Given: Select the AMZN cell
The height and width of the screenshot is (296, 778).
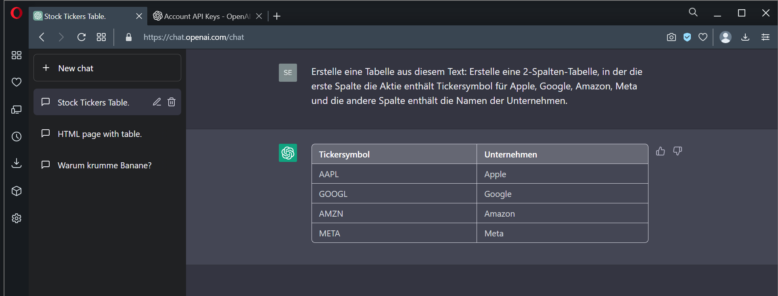Looking at the screenshot, I should pyautogui.click(x=394, y=213).
